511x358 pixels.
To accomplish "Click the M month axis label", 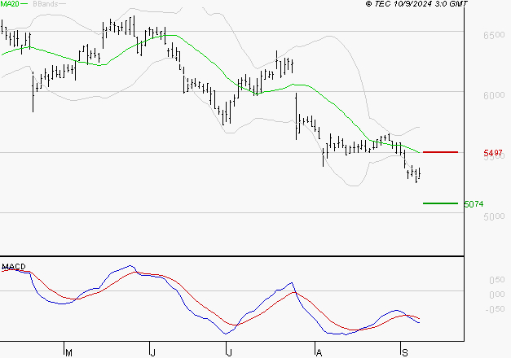I will click(68, 353).
